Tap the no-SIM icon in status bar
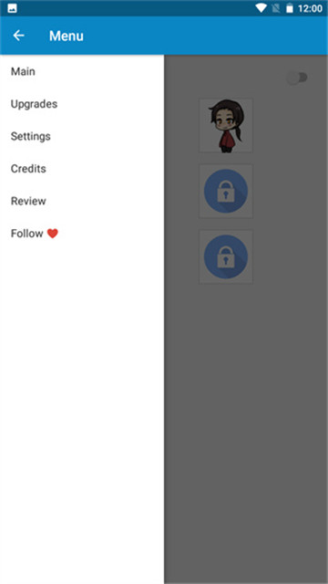The image size is (328, 584). (275, 8)
